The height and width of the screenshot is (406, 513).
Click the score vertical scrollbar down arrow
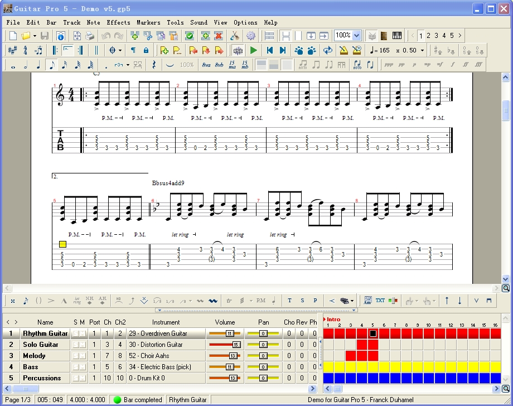[x=506, y=279]
